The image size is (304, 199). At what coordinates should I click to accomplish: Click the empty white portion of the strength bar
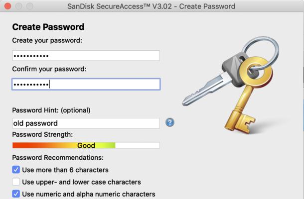tap(138, 145)
